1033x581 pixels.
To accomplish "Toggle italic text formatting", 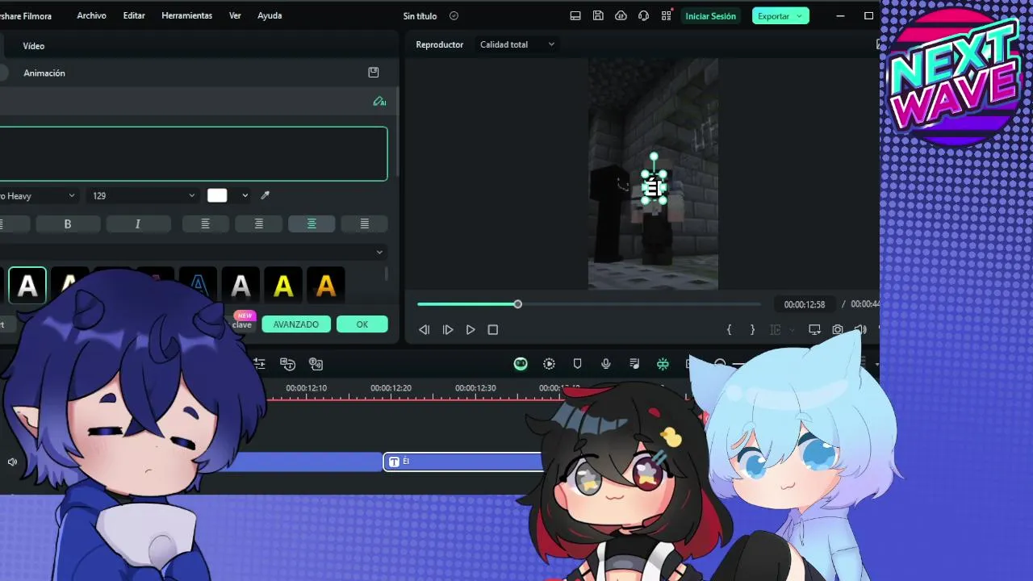I will click(x=138, y=224).
